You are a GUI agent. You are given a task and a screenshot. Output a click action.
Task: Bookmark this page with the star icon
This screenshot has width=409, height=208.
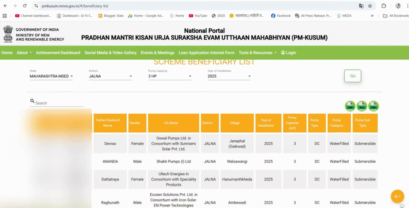click(370, 6)
